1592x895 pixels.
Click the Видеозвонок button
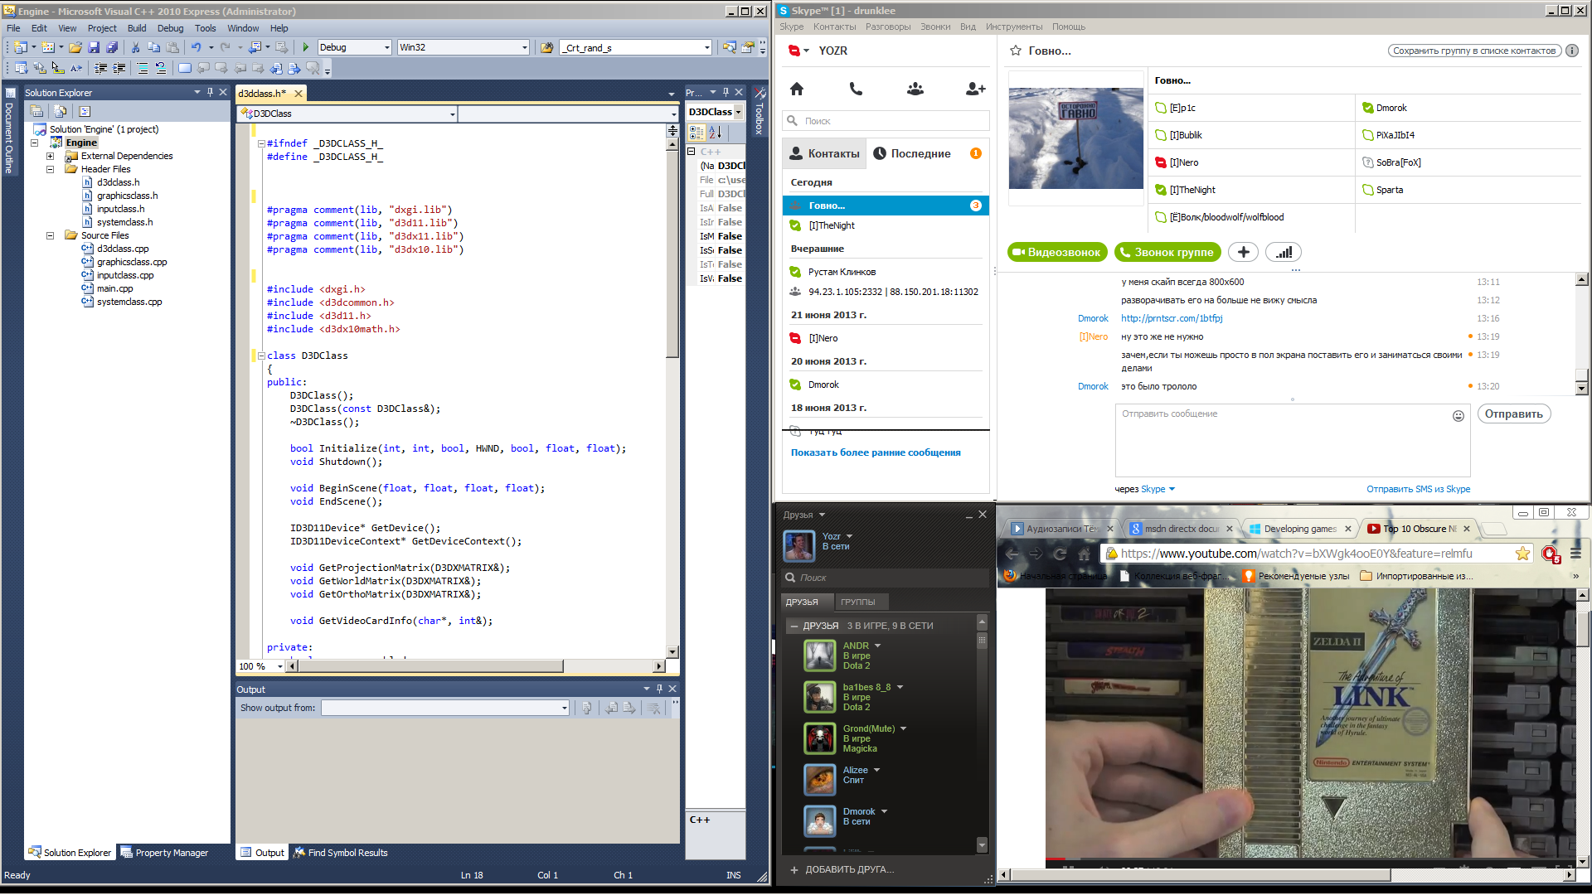pyautogui.click(x=1057, y=252)
